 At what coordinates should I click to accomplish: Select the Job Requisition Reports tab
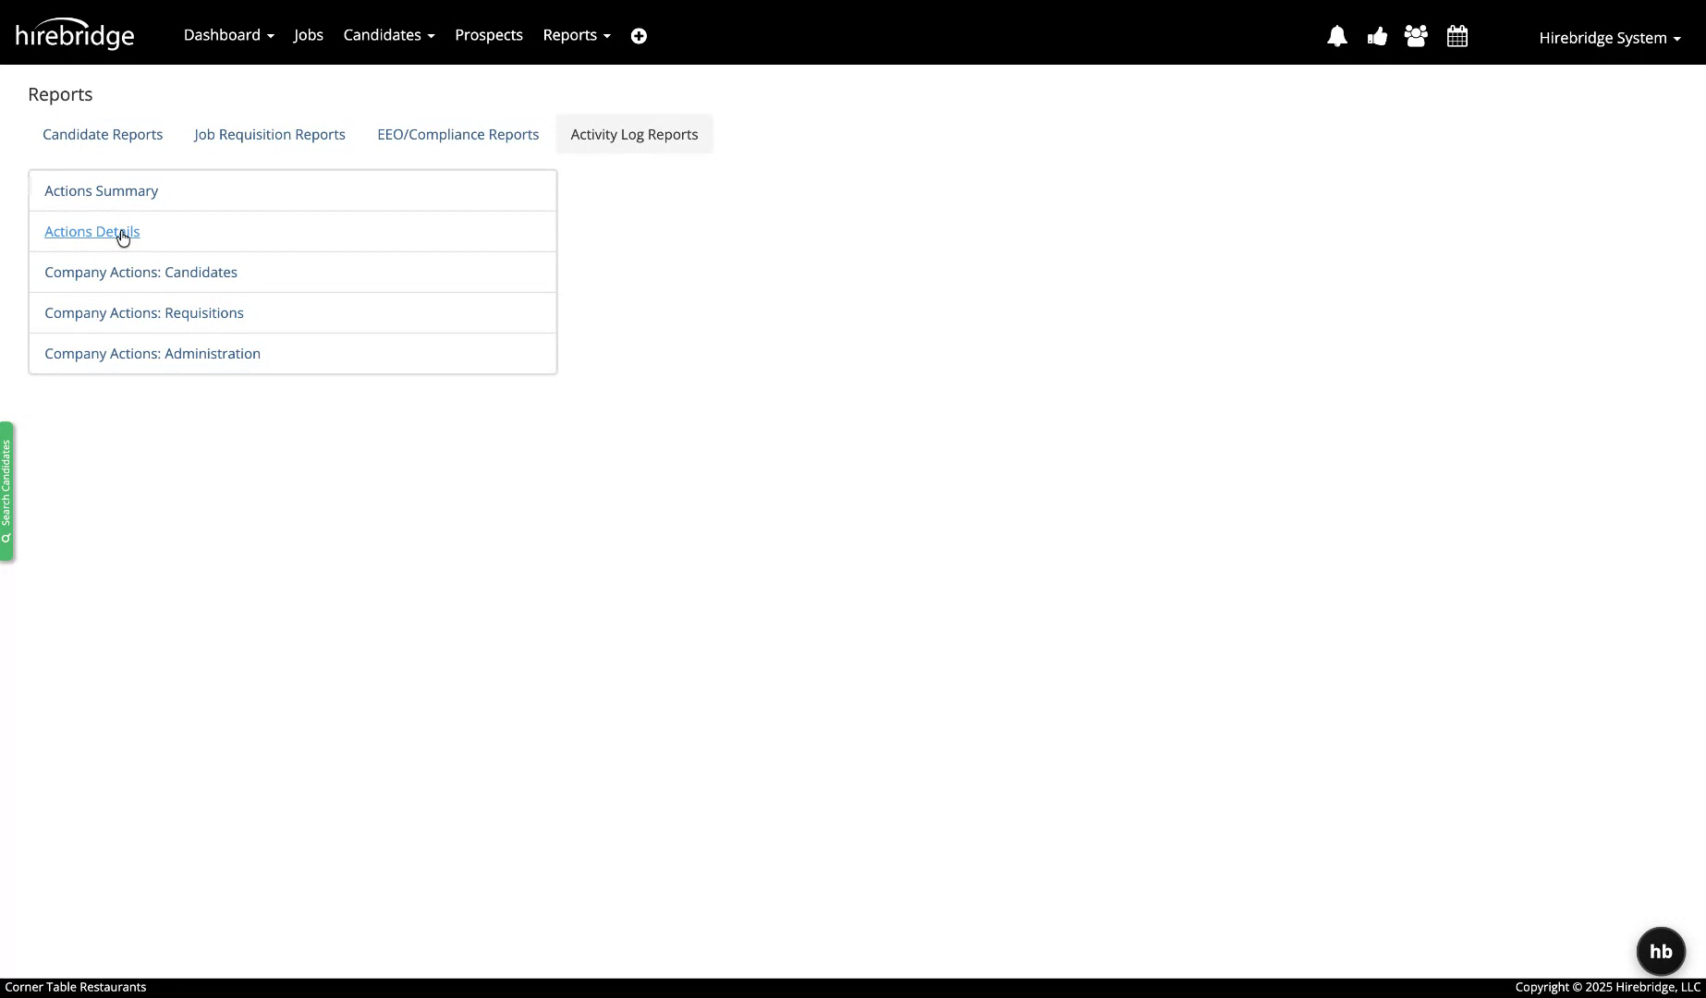point(269,134)
